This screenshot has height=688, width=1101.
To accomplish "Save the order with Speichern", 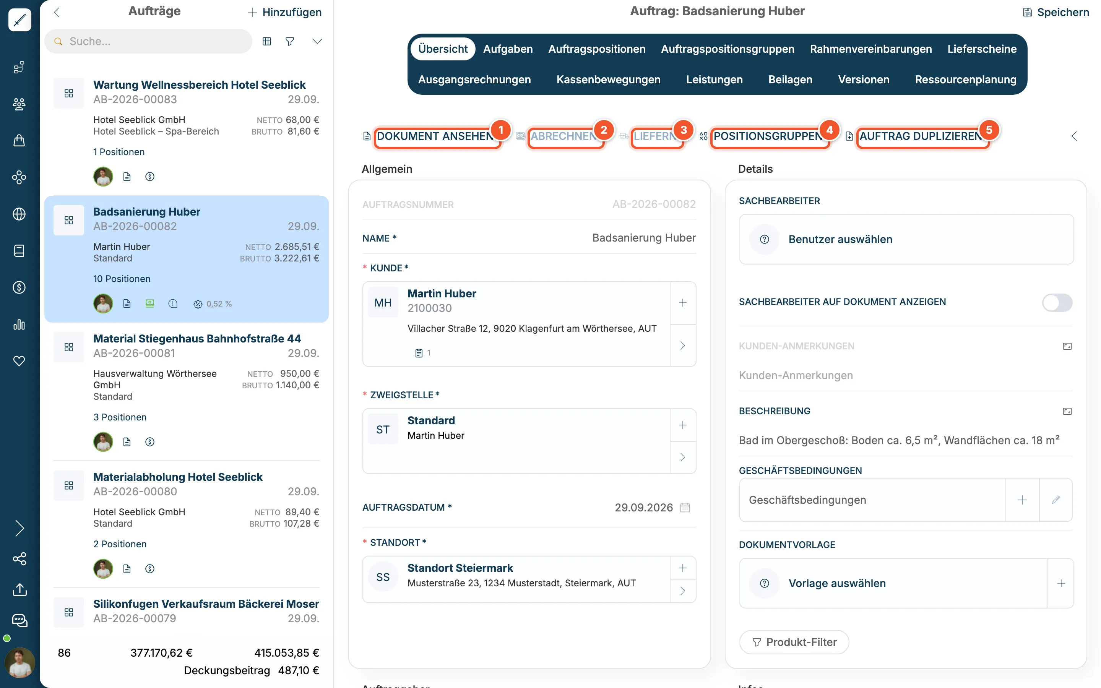I will 1056,12.
